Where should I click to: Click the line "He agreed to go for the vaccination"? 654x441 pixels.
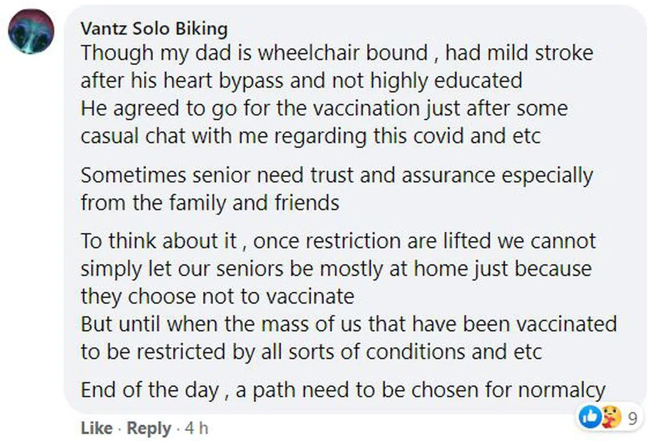tap(324, 108)
